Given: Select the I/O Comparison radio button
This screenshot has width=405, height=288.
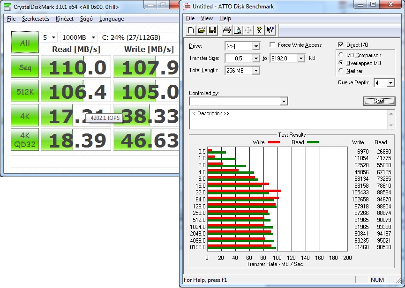Looking at the screenshot, I should pos(341,55).
